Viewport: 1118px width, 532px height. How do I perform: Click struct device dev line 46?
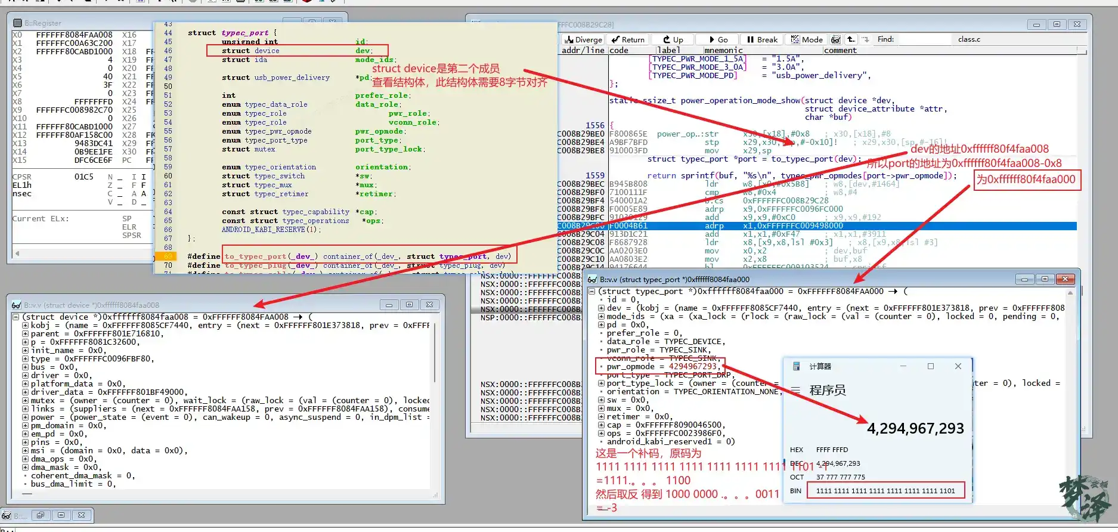tap(296, 51)
